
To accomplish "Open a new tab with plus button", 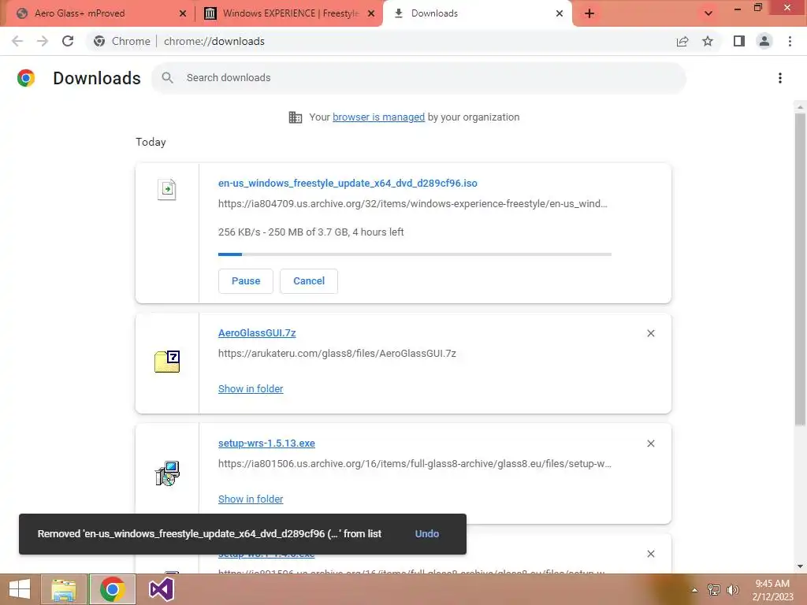I will tap(589, 13).
